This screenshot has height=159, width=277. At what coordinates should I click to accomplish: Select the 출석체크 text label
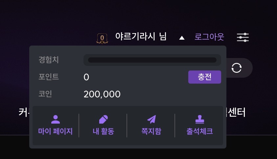pyautogui.click(x=199, y=131)
